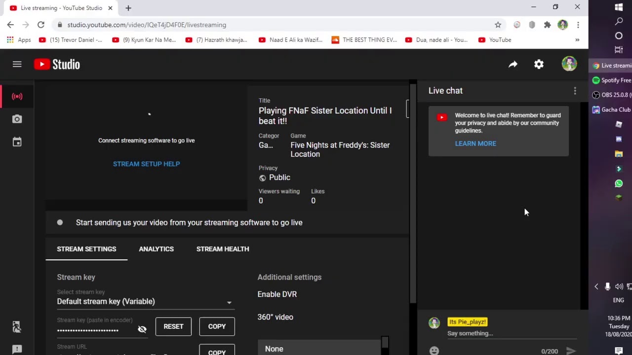Open WhatsApp from taskbar
The width and height of the screenshot is (632, 355).
click(x=619, y=183)
